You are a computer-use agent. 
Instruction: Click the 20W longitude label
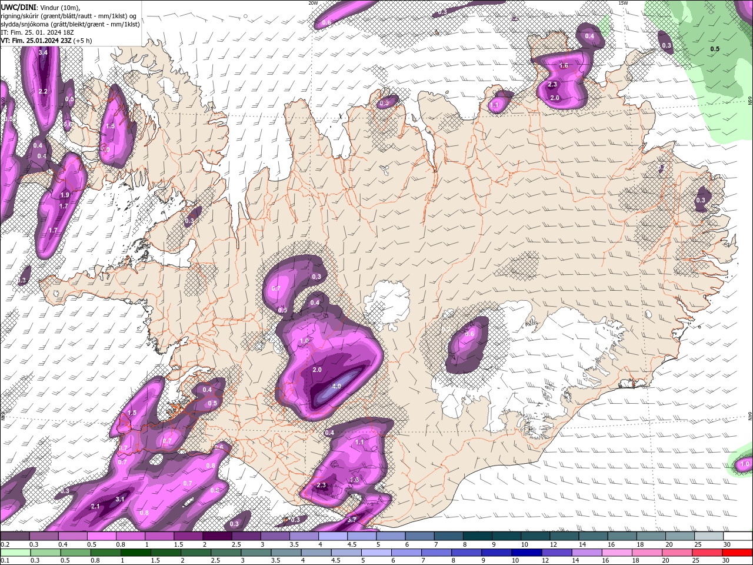313,3
